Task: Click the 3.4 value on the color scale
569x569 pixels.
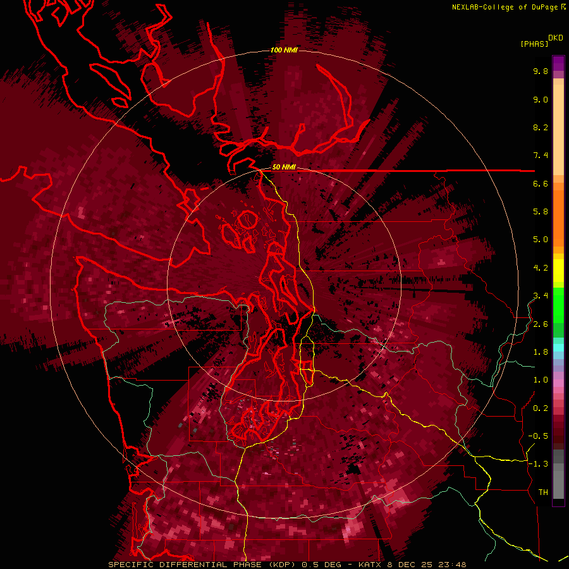Action: click(541, 296)
